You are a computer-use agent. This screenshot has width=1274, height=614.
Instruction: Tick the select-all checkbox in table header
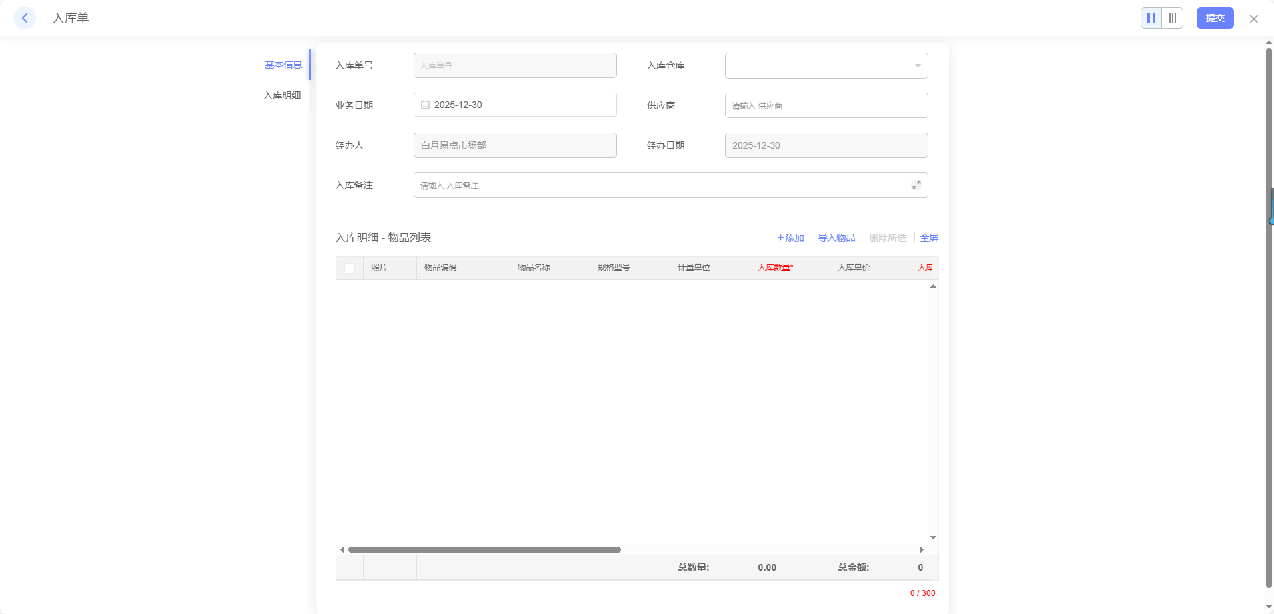point(350,268)
